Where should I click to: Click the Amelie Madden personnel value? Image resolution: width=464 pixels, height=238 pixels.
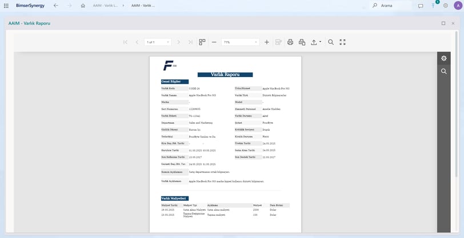pyautogui.click(x=271, y=109)
